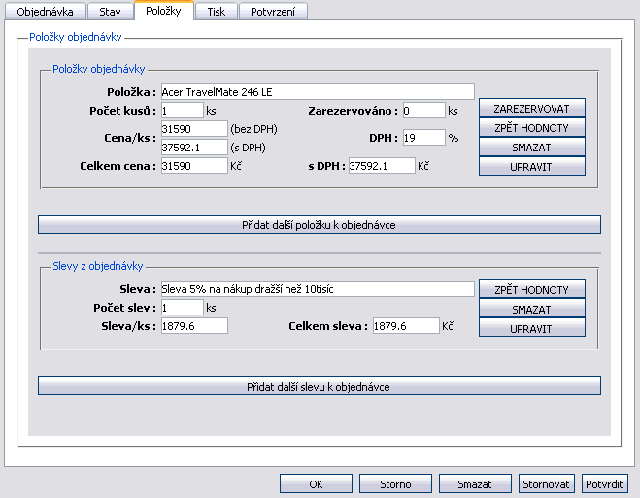
Task: Add another item with Přidat další položku
Action: pyautogui.click(x=320, y=225)
